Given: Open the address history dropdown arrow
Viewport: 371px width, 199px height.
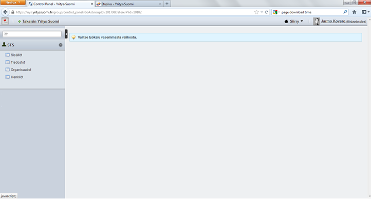Looking at the screenshot, I should coord(262,12).
